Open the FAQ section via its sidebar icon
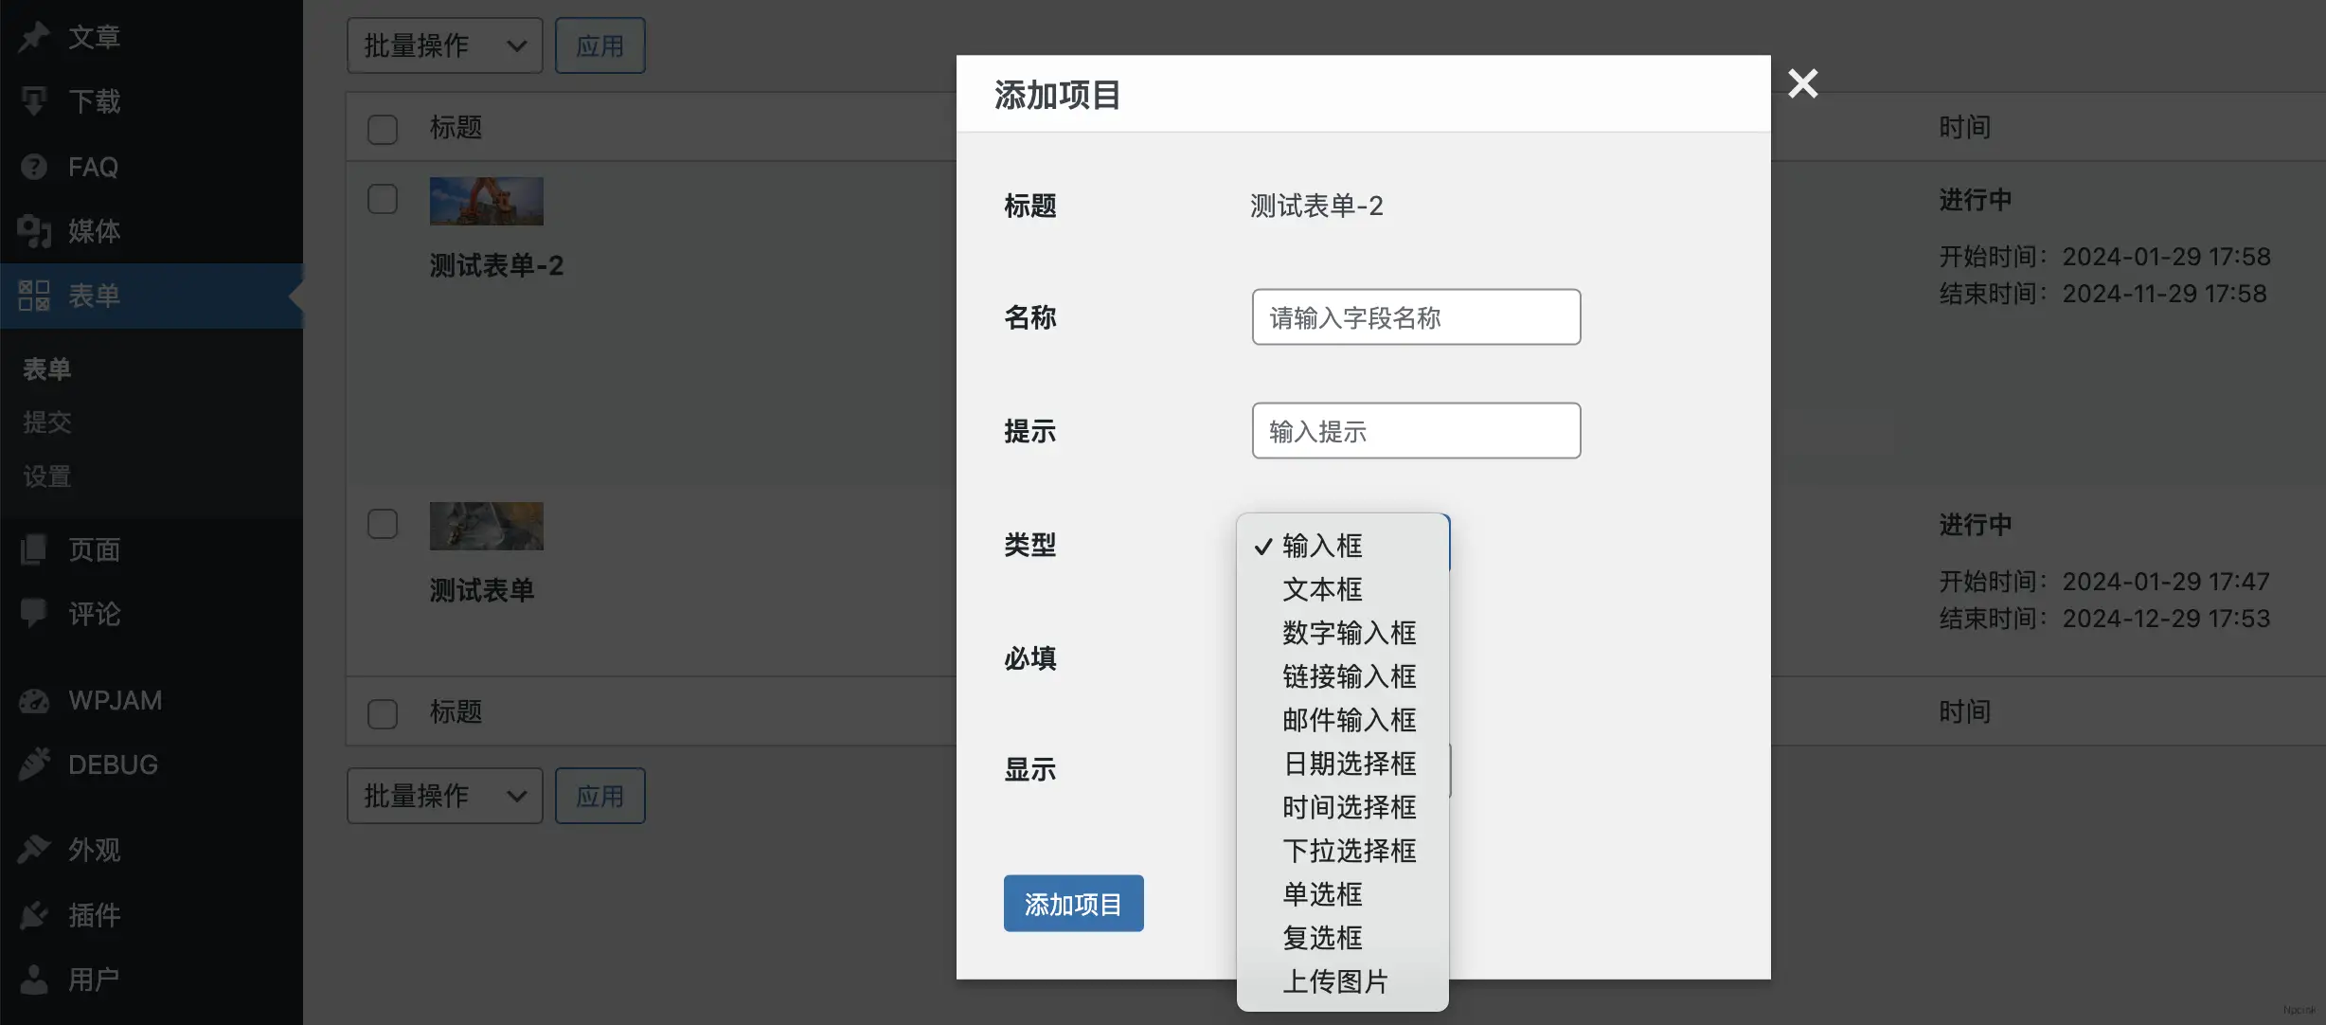This screenshot has height=1025, width=2326. tap(34, 166)
